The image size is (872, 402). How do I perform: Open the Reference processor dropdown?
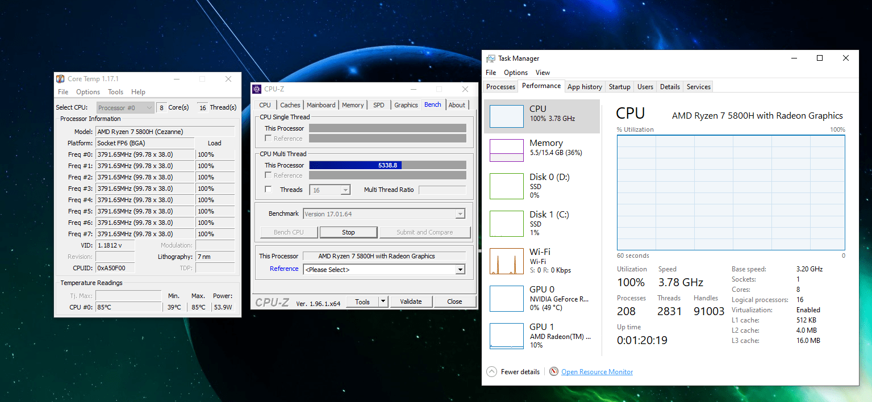click(460, 270)
